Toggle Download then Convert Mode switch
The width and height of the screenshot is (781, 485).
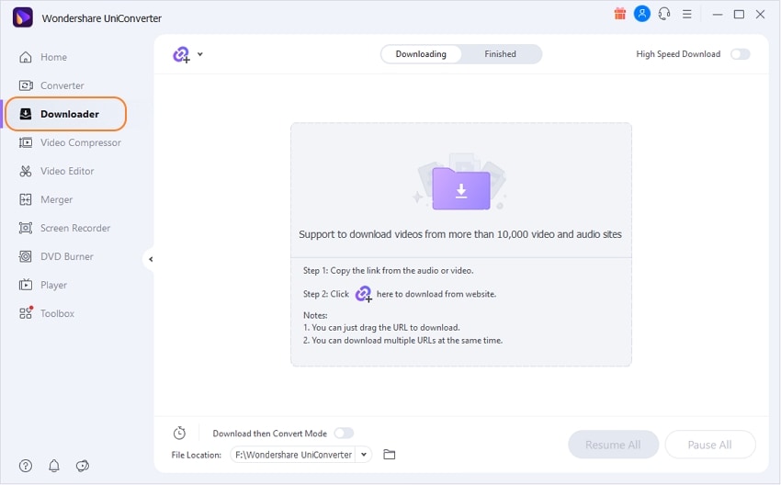(344, 433)
